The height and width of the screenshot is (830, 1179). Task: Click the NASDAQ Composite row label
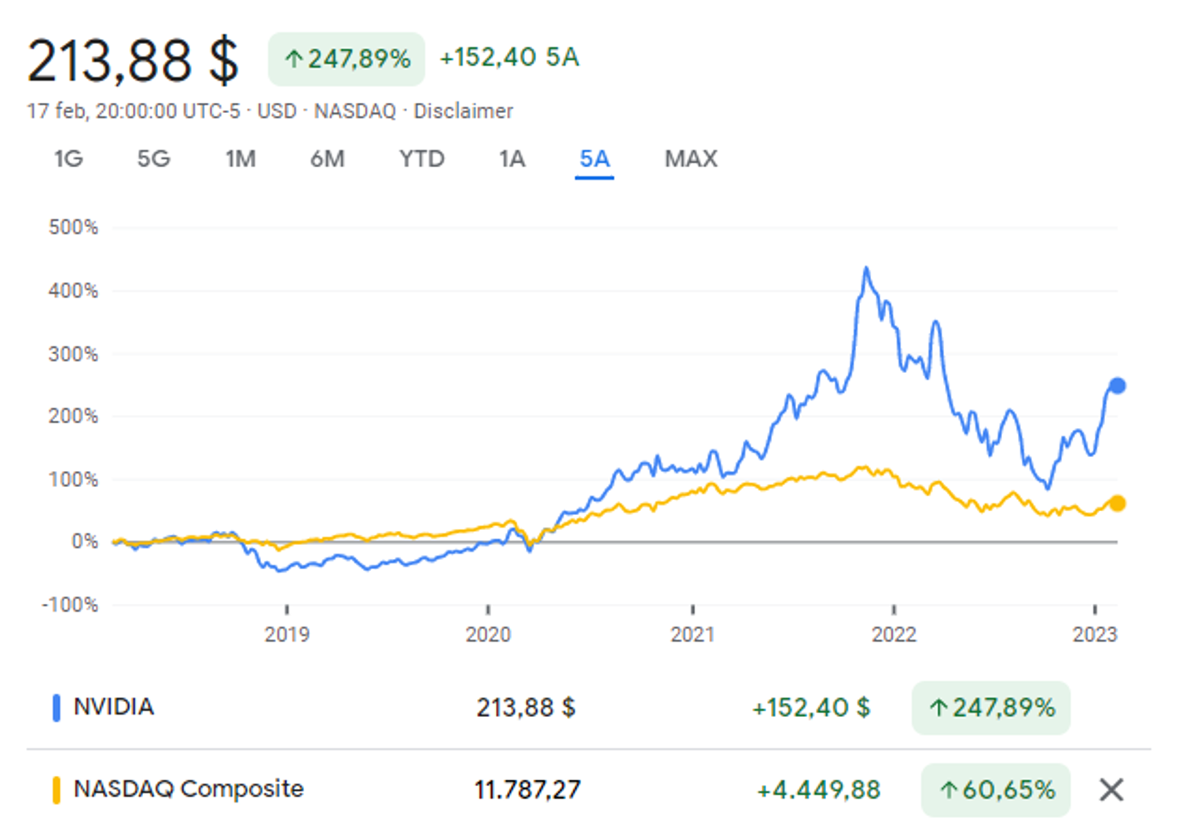pyautogui.click(x=189, y=788)
